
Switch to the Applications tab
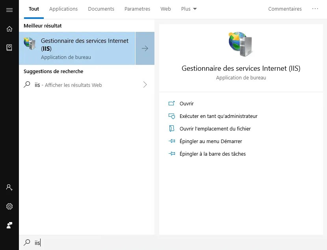click(63, 9)
